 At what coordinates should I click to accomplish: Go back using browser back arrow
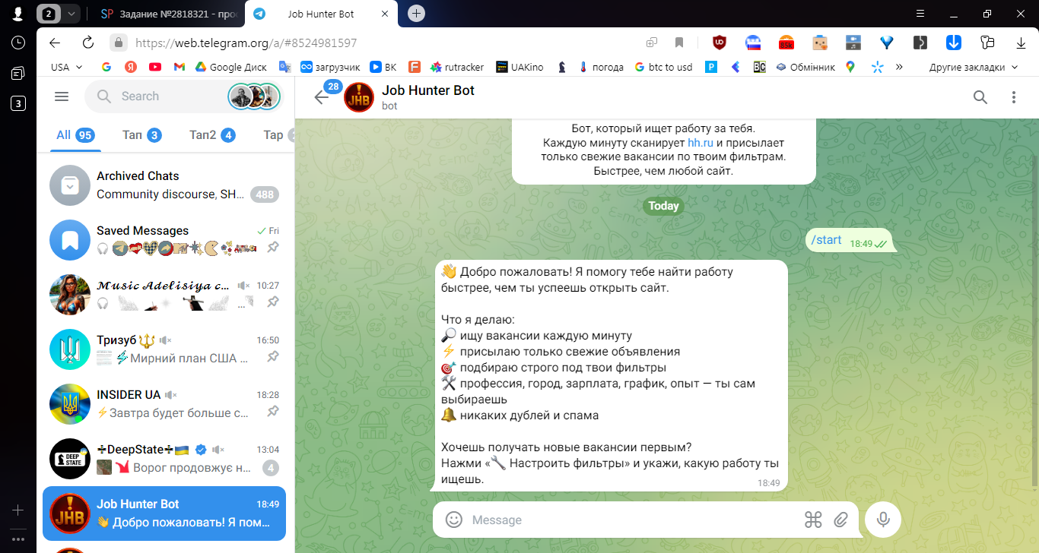coord(54,43)
